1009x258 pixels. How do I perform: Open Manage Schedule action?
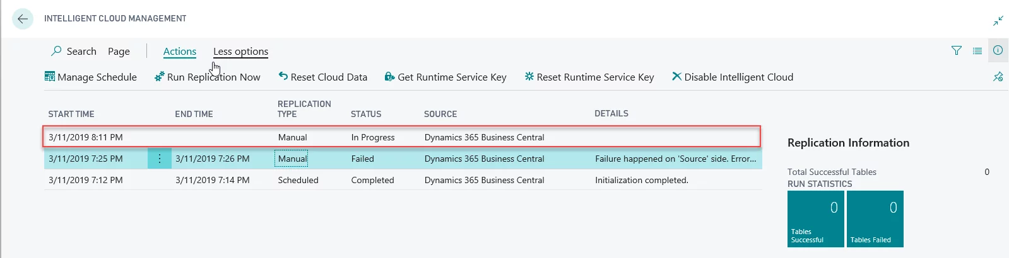(x=91, y=77)
